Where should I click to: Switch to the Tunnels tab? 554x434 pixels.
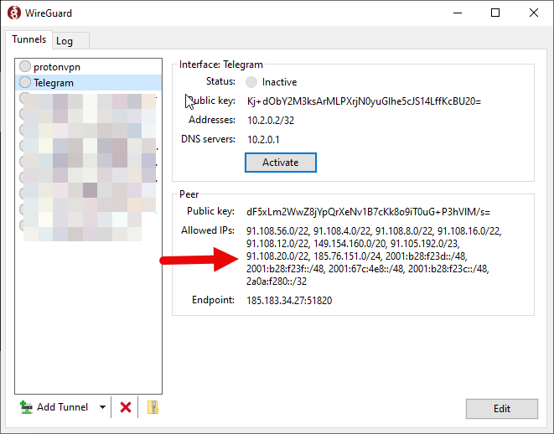(29, 39)
